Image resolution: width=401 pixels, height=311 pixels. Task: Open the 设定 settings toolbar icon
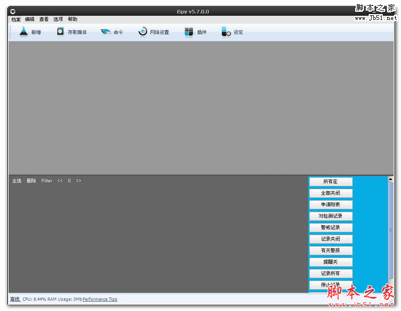(x=226, y=32)
